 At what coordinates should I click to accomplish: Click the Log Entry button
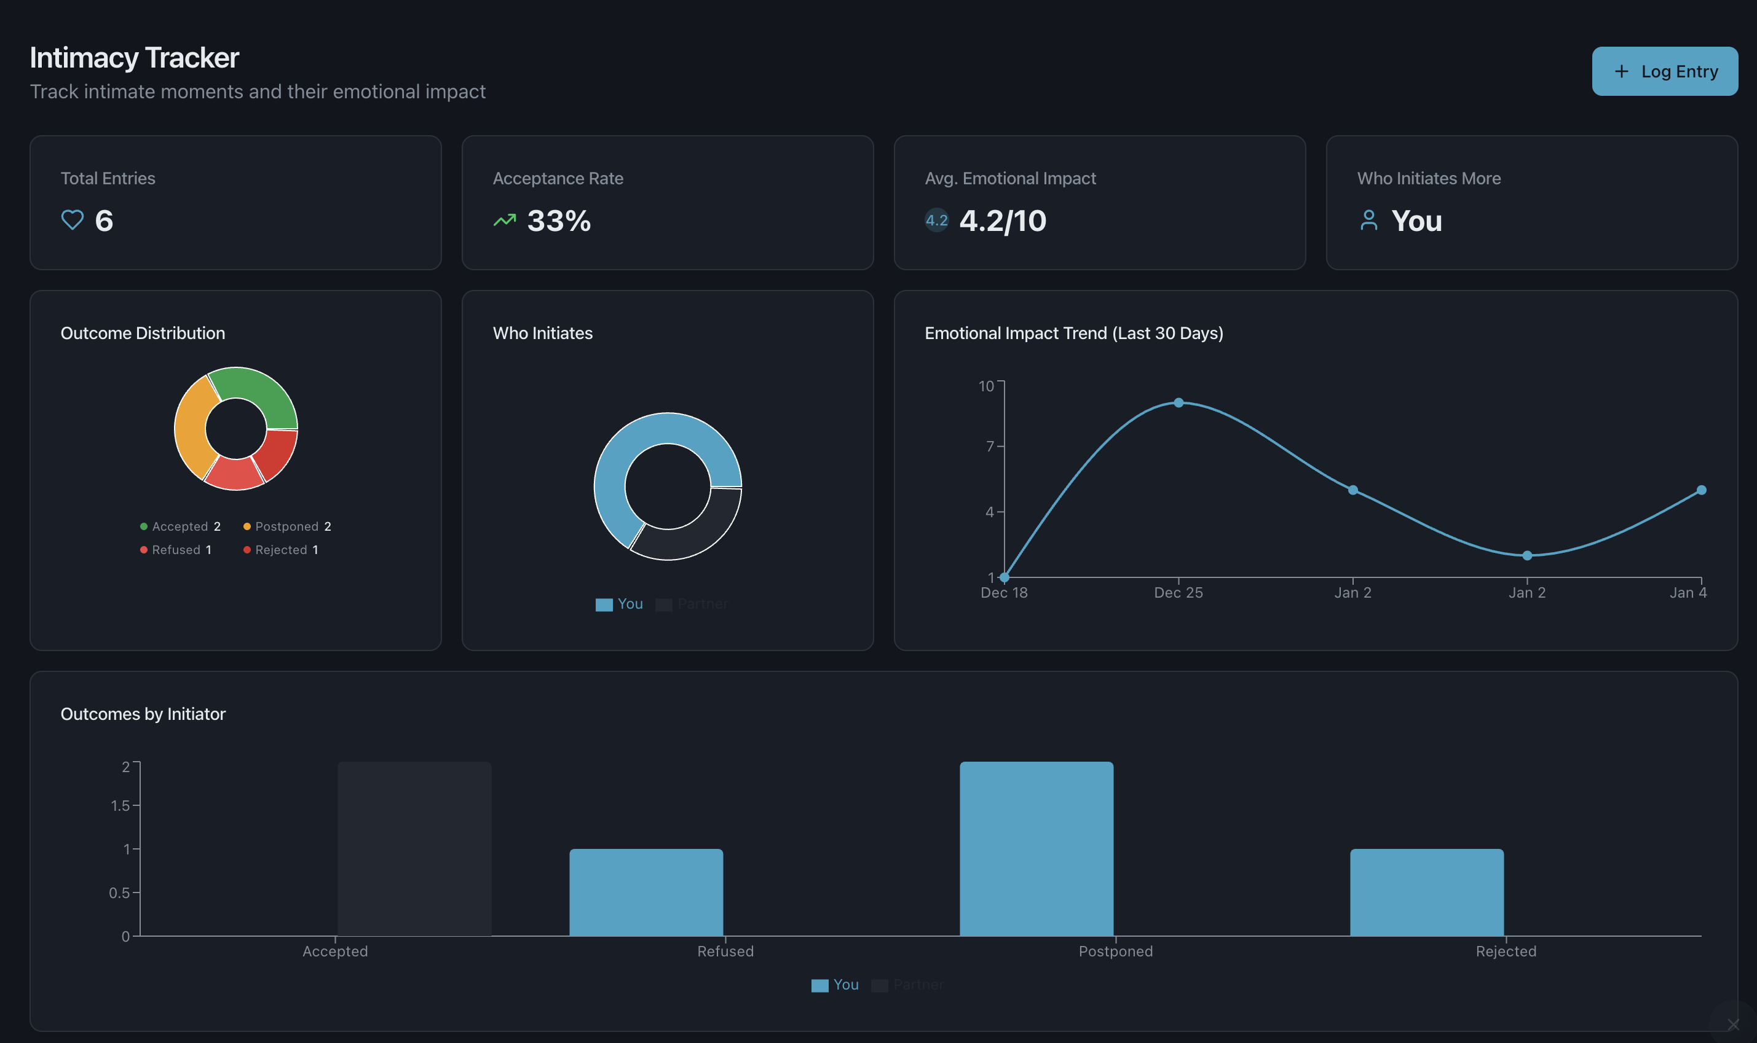tap(1664, 71)
